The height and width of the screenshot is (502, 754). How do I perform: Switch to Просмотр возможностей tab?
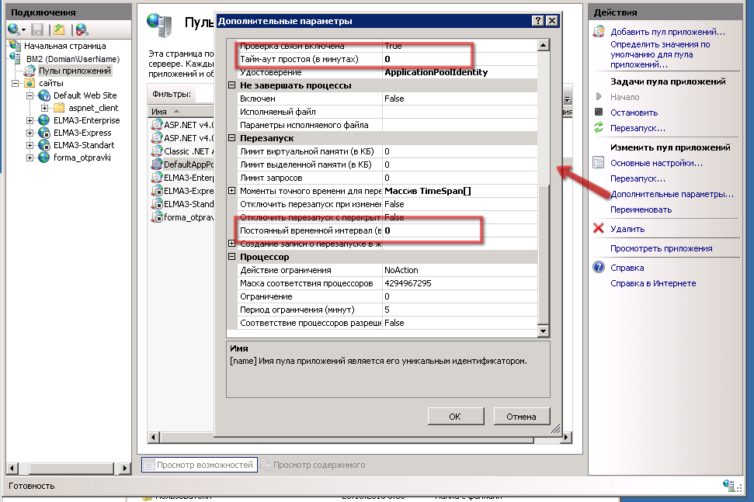coord(198,465)
